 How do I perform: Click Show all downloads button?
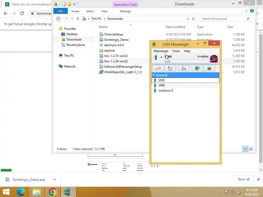coord(243,179)
